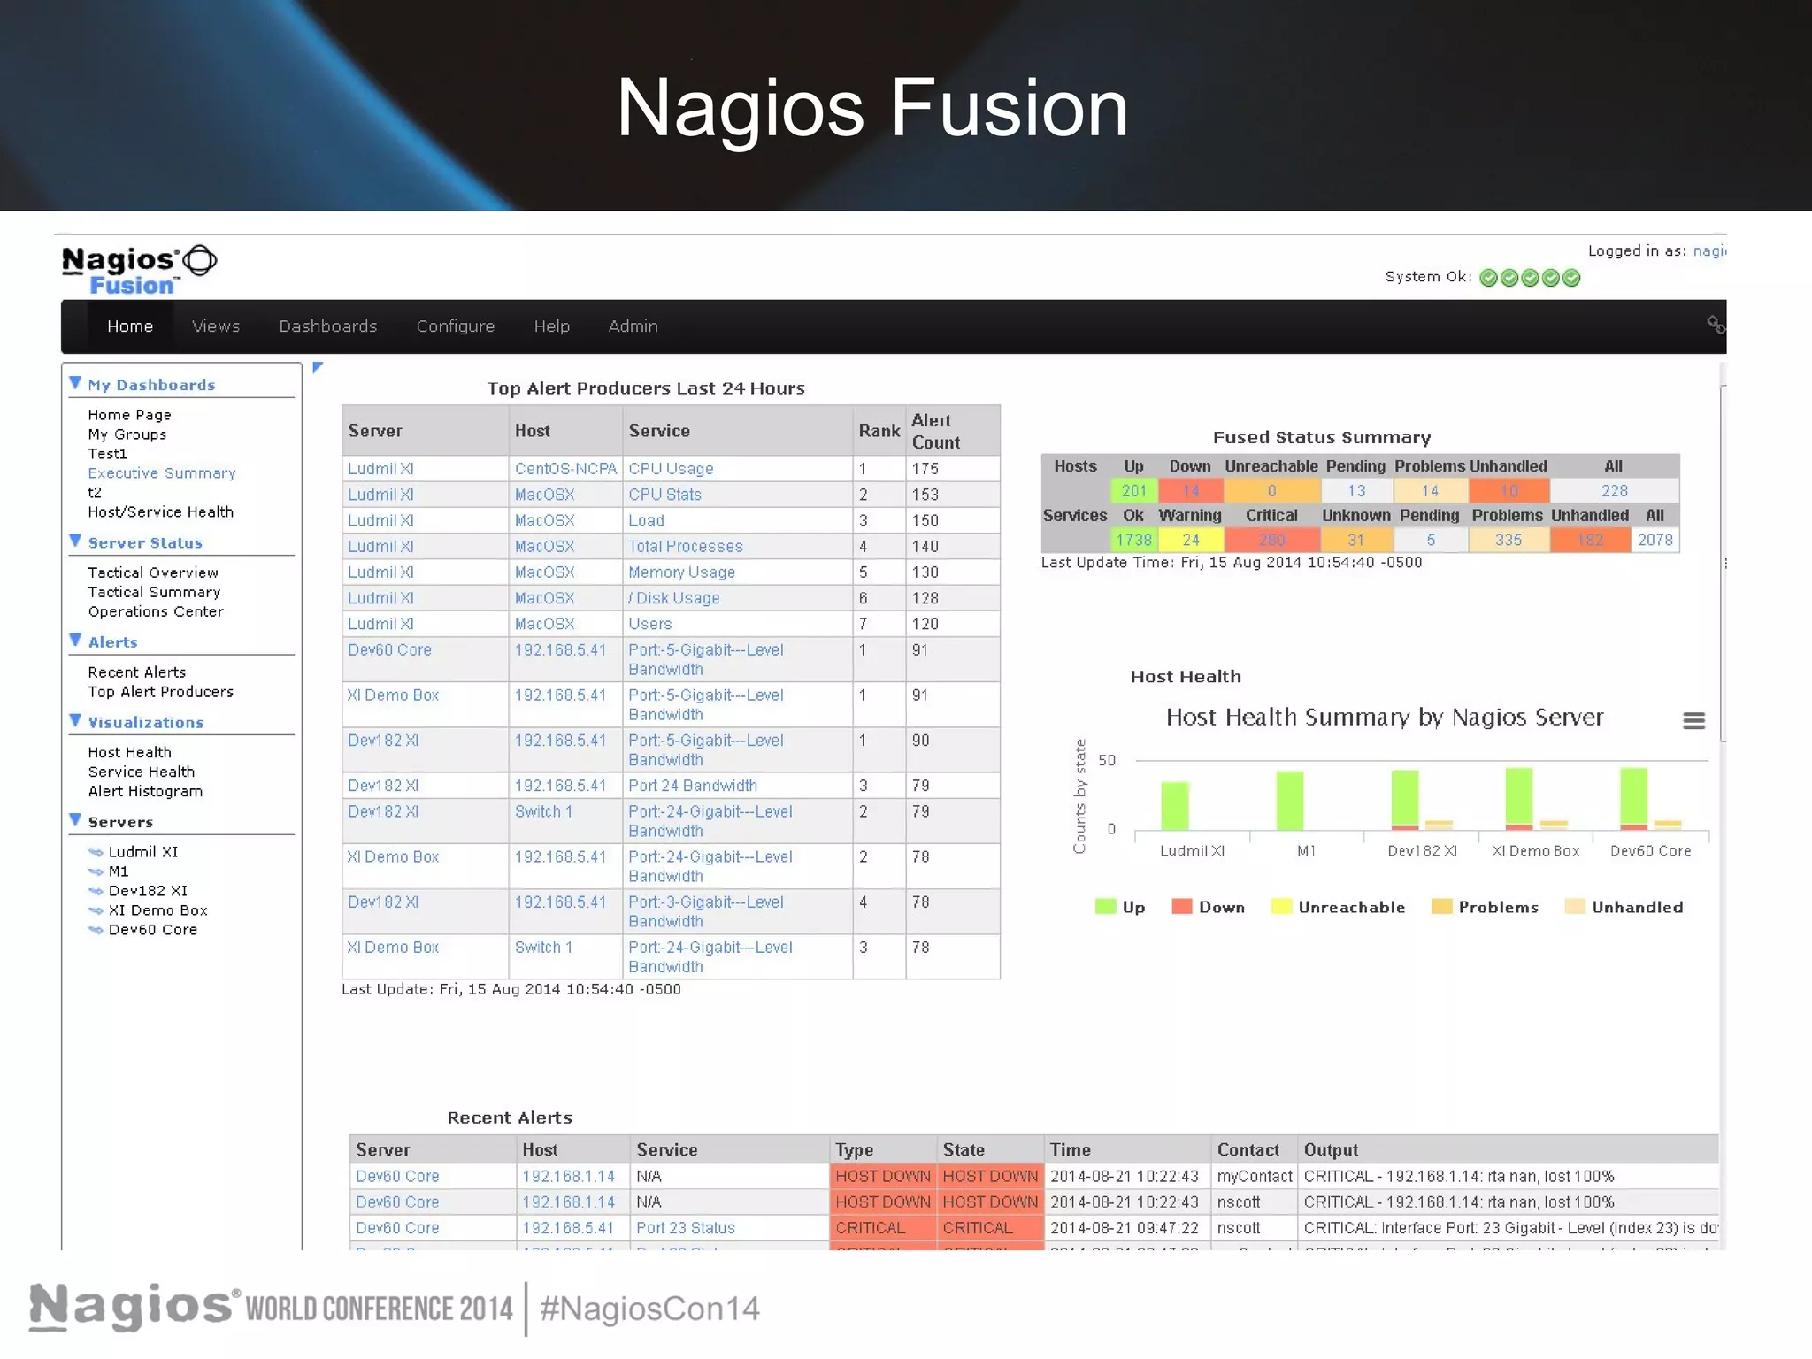
Task: Collapse the Alerts section
Action: [x=75, y=641]
